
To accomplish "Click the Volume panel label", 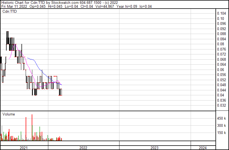I will (9, 114).
